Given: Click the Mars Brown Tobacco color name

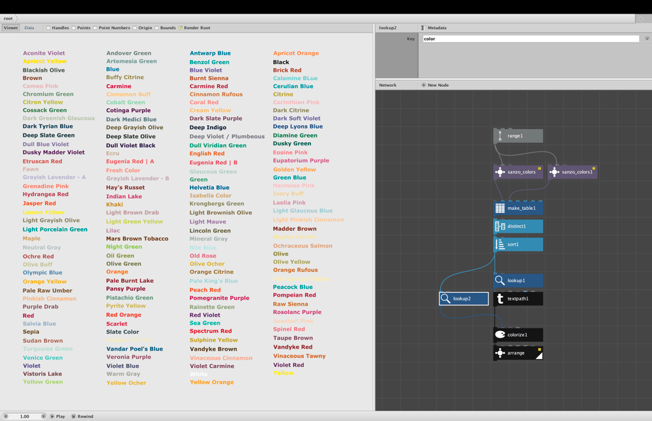Looking at the screenshot, I should tap(137, 239).
